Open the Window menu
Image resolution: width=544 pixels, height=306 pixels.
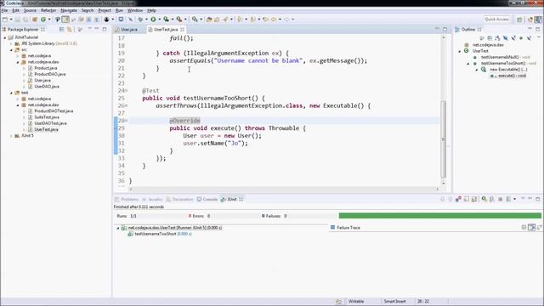135,10
